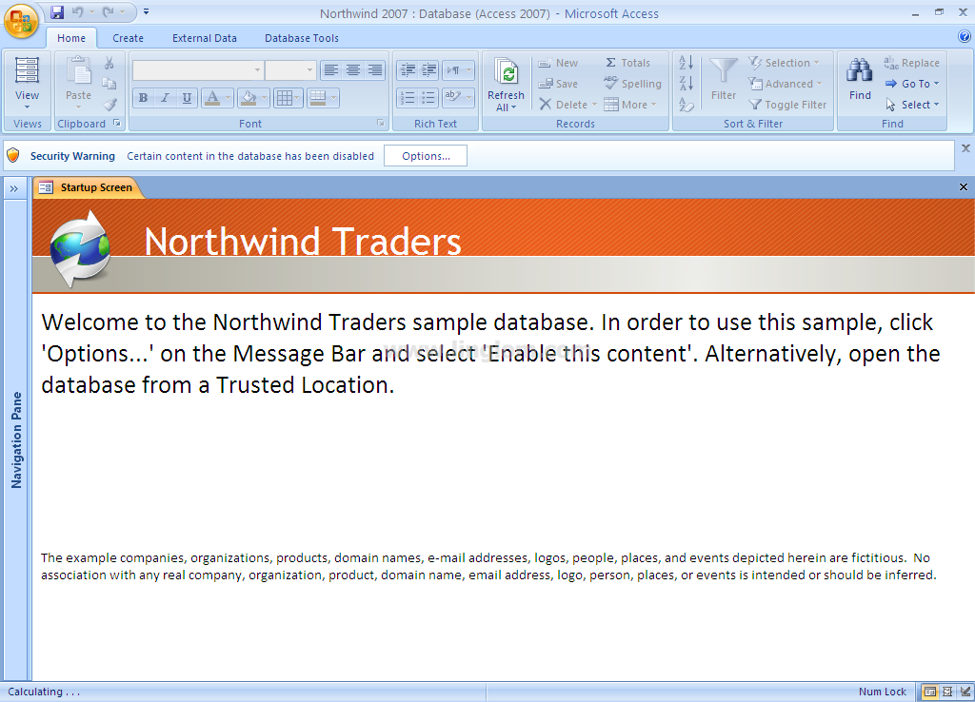Screen dimensions: 975x702
Task: Open Clipboard group dialog launcher
Action: [x=117, y=124]
